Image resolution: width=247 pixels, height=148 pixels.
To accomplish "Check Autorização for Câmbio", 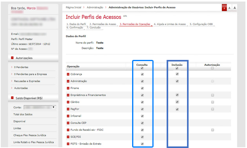I will (212, 102).
